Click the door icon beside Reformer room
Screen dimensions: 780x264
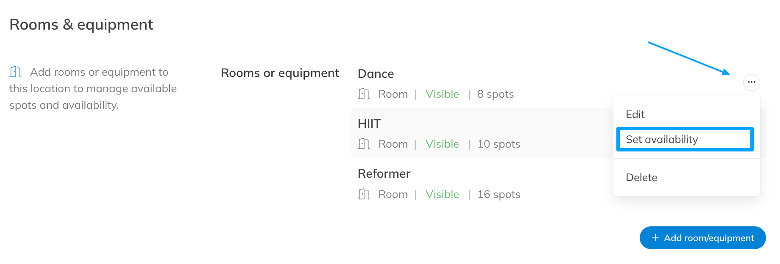point(364,194)
